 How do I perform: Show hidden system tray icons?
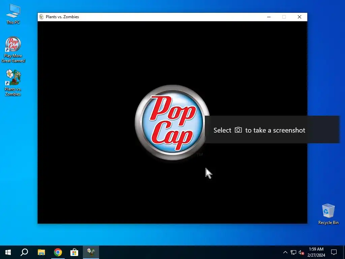point(285,252)
